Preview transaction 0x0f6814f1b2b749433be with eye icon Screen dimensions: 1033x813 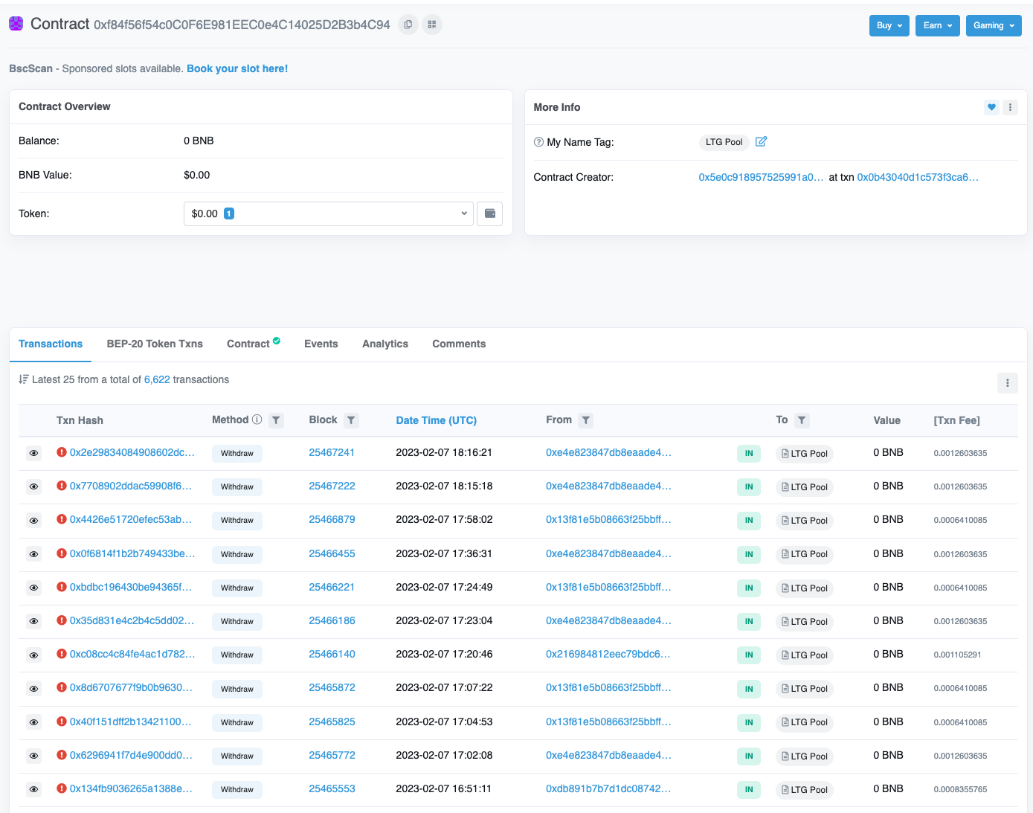tap(33, 554)
